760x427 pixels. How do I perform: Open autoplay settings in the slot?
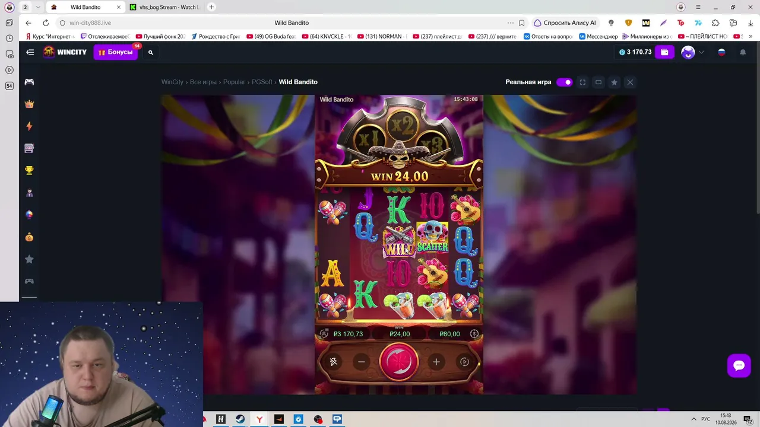tap(465, 362)
